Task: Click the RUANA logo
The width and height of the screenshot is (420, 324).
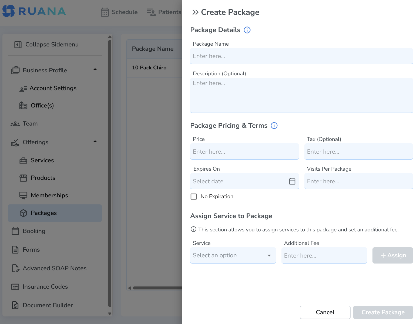Action: coord(34,11)
